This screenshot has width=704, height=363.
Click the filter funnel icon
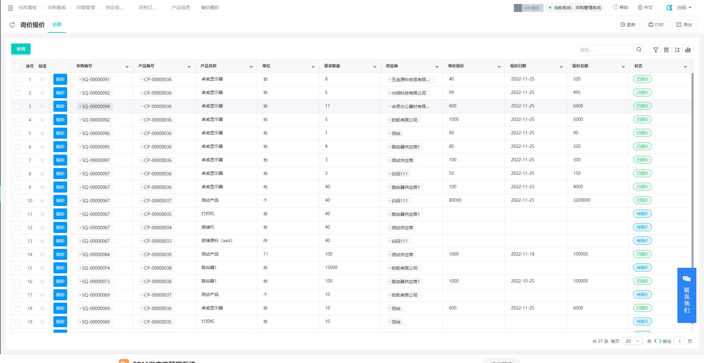[656, 50]
